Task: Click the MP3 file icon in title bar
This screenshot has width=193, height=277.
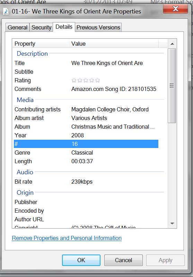Action: tap(6, 12)
